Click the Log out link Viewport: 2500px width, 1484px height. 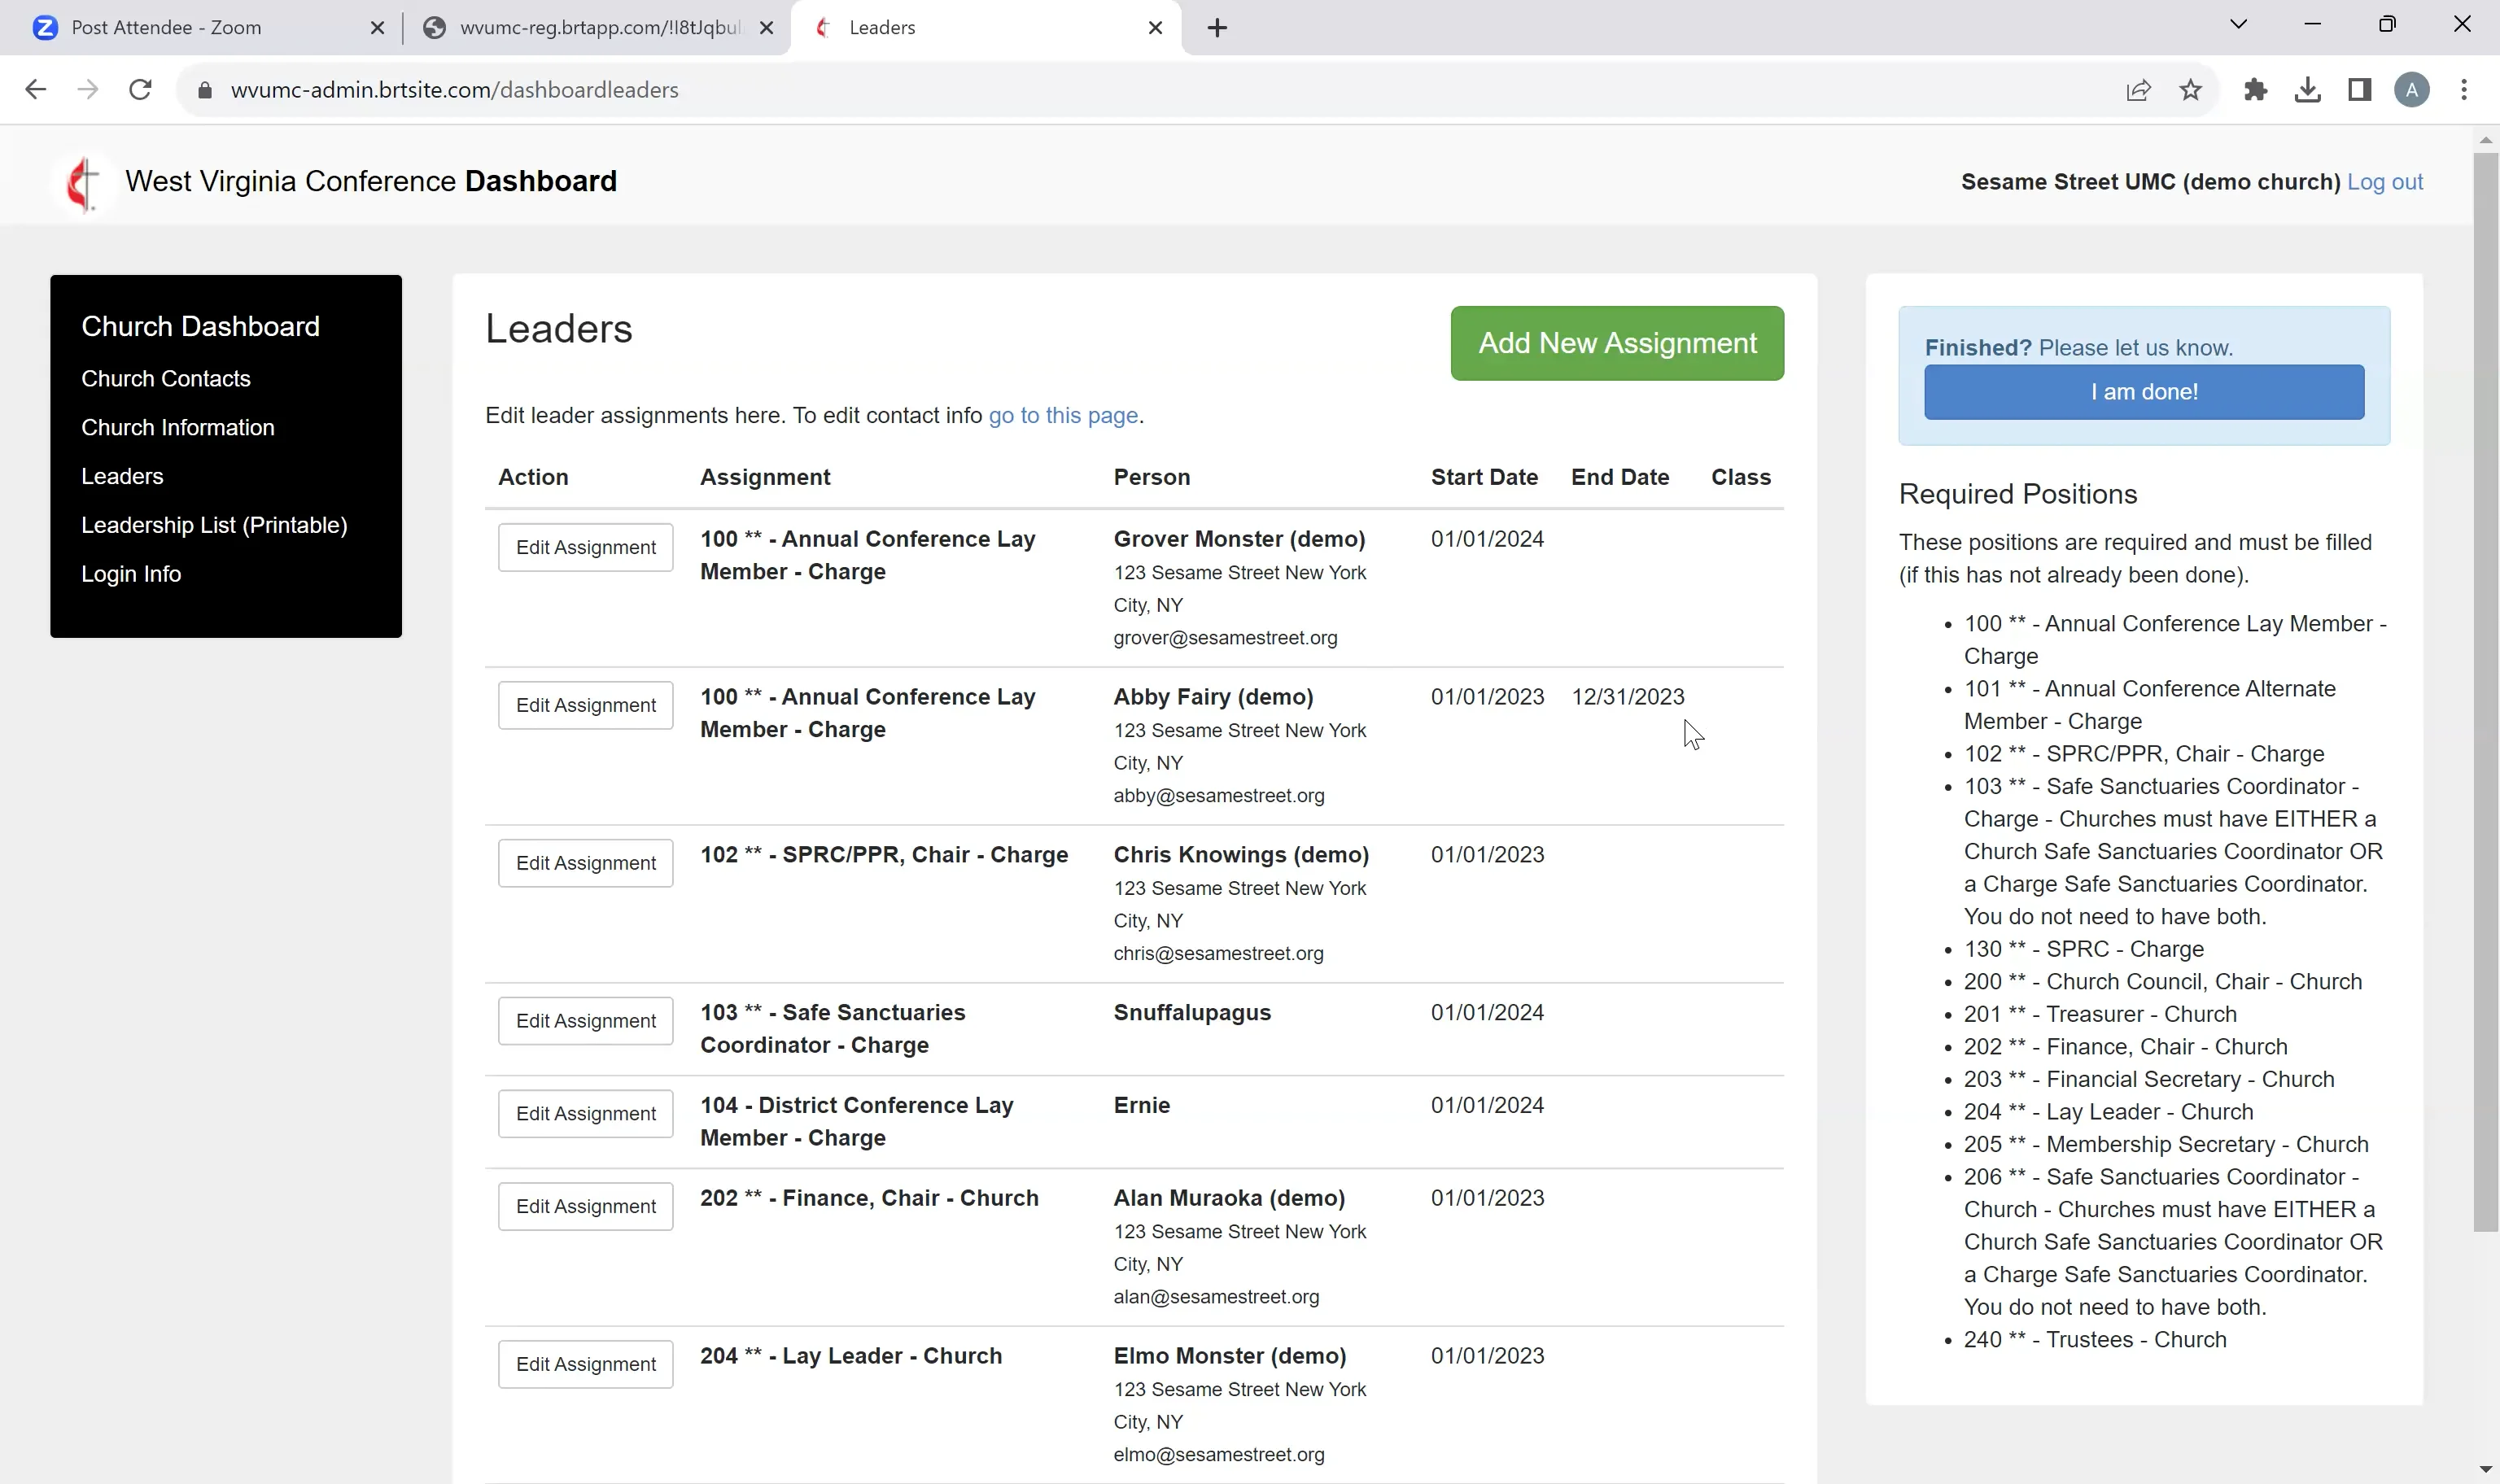pos(2384,182)
